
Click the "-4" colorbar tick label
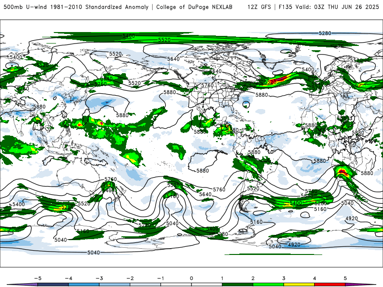coord(68,278)
